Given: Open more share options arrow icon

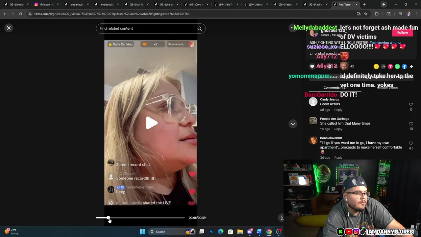Looking at the screenshot, I should [411, 66].
